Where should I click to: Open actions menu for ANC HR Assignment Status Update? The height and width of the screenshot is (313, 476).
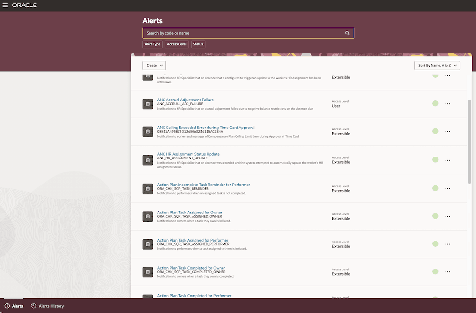pos(447,160)
